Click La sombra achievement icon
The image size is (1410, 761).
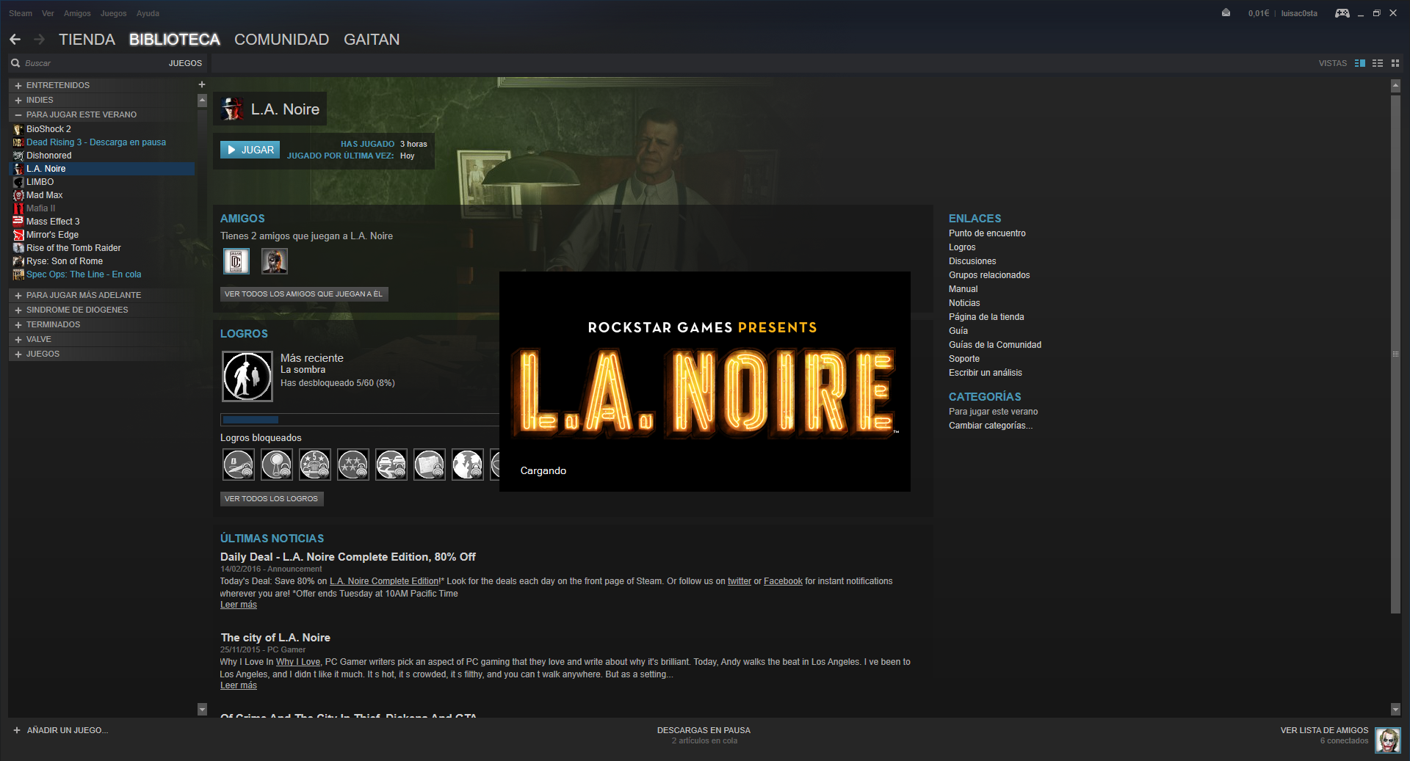pos(247,376)
